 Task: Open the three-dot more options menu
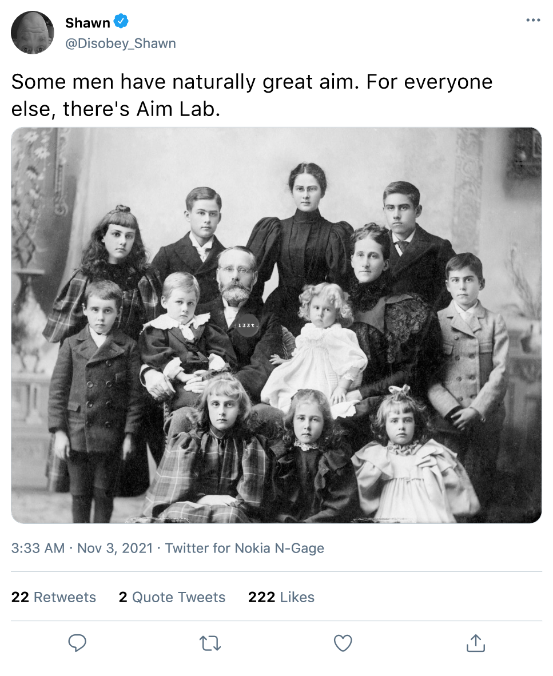coord(532,21)
